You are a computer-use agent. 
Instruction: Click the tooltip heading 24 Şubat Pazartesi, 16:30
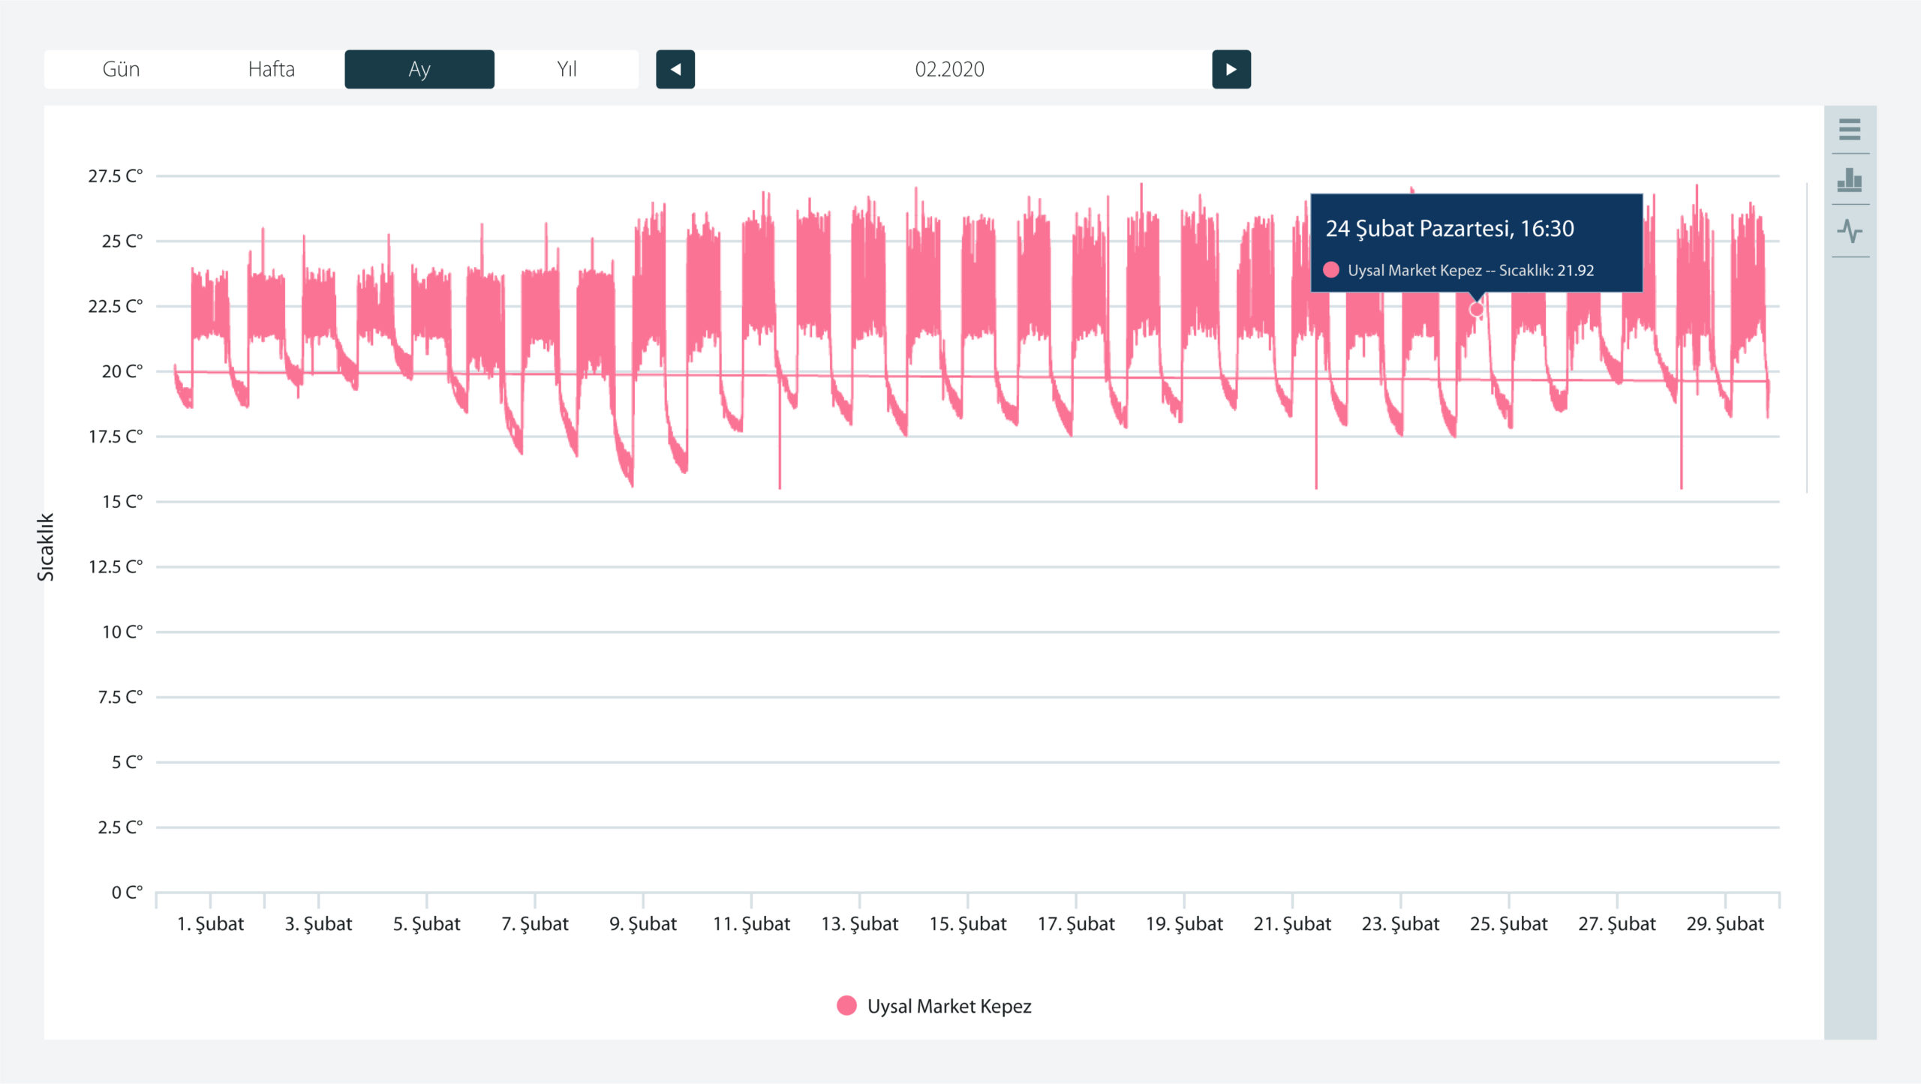[x=1450, y=228]
